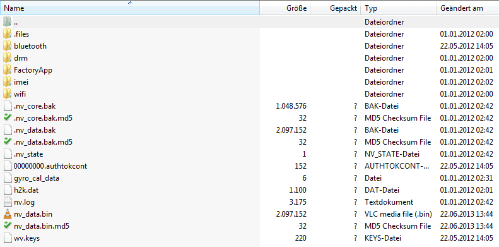Sort by the Name column header
Viewport: 499px width, 247px height.
coord(130,8)
